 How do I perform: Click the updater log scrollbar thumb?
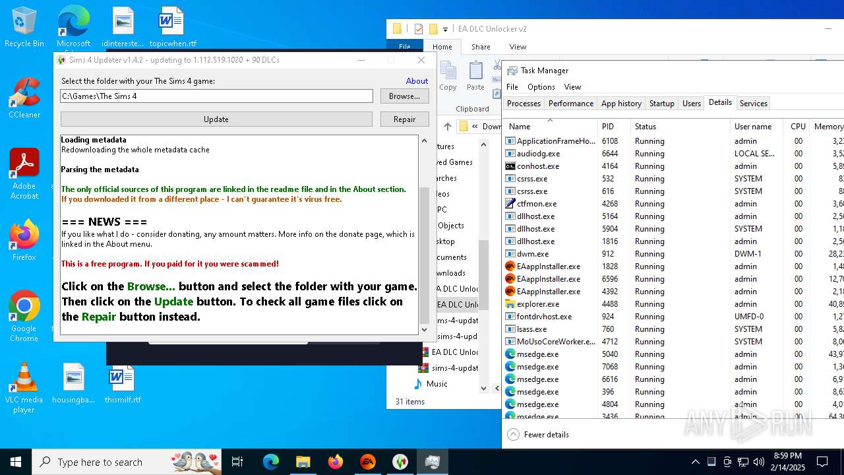pyautogui.click(x=424, y=254)
